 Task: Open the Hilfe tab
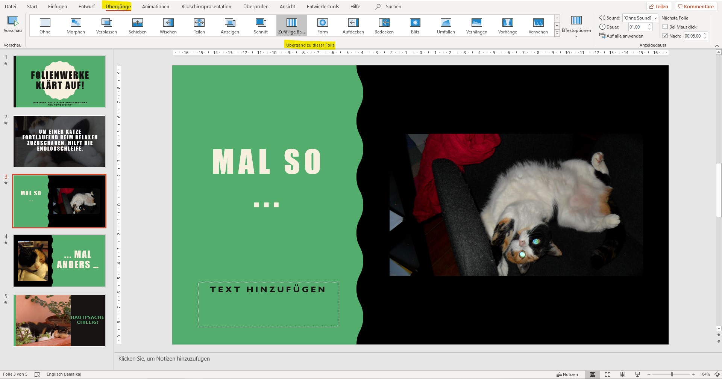(355, 6)
